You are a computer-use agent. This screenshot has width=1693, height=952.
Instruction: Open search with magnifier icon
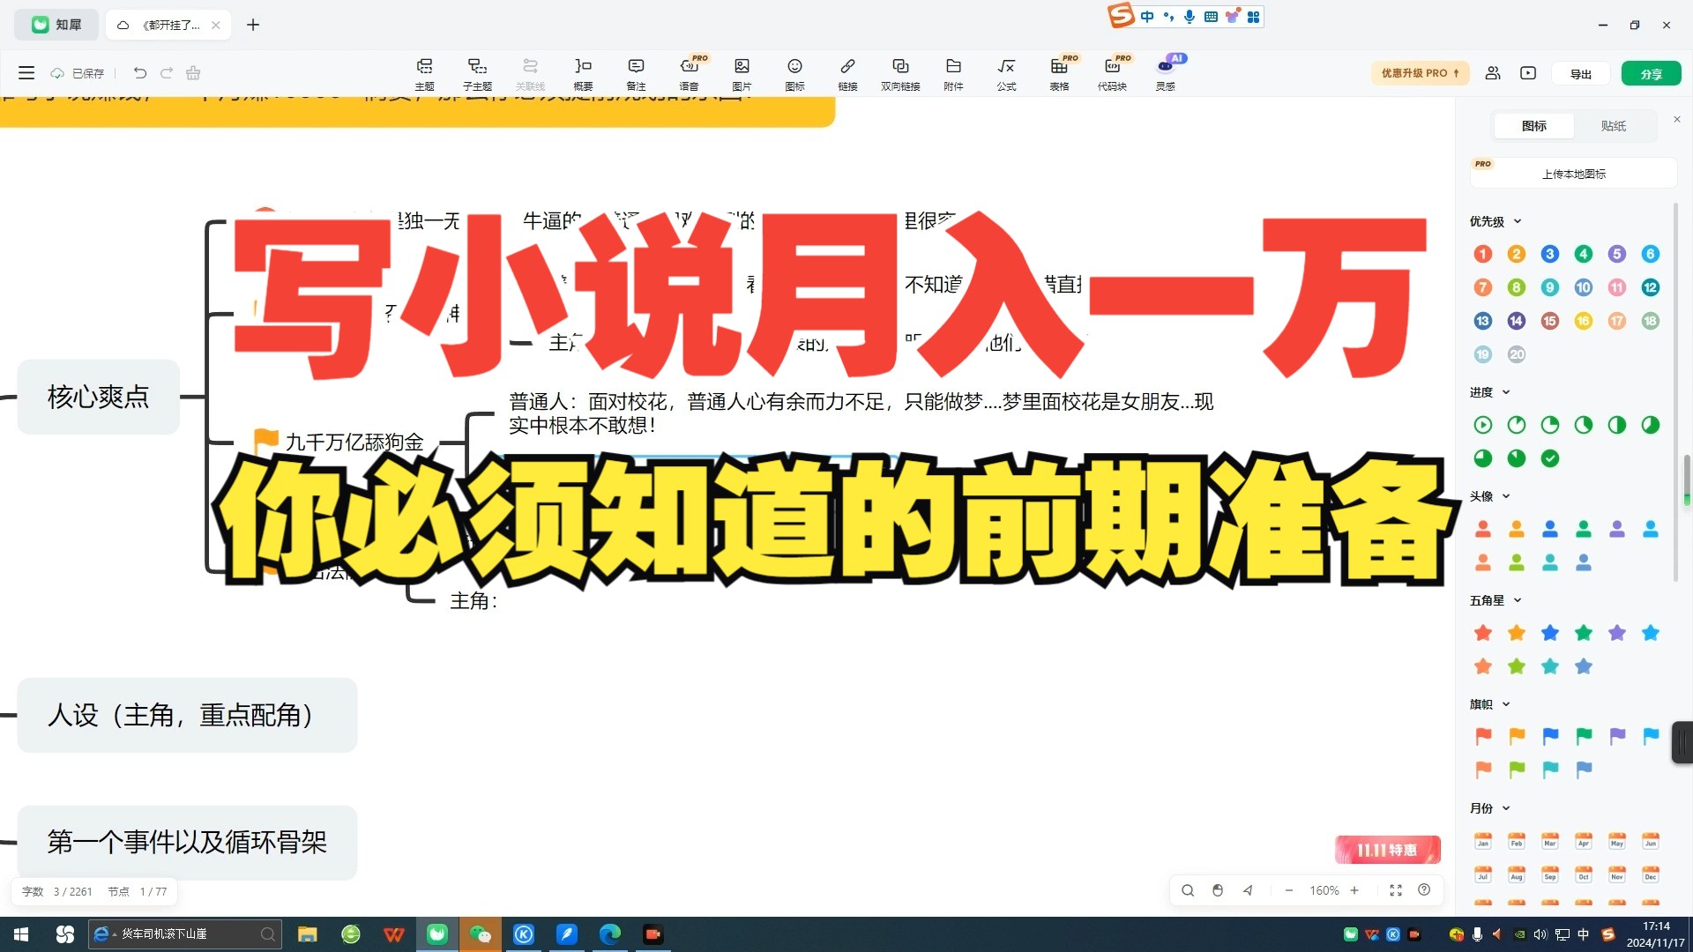point(1188,890)
